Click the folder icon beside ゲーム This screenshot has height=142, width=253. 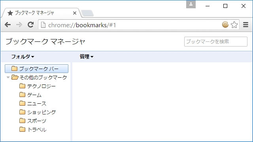point(22,95)
